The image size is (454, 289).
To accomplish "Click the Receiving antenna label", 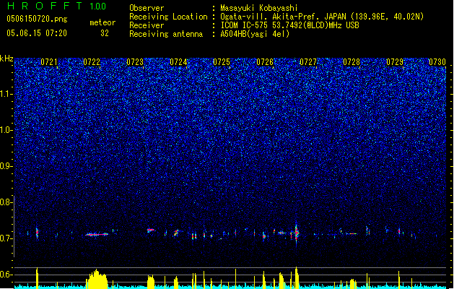I will (166, 34).
